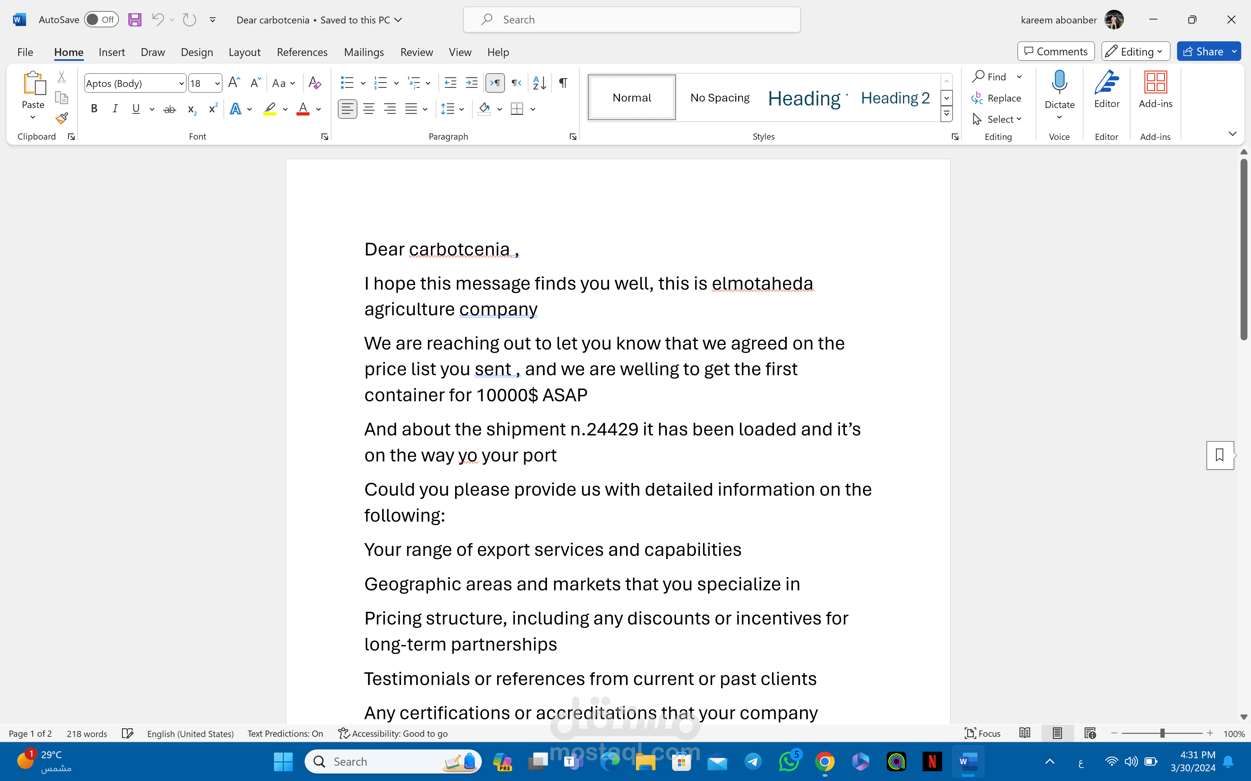Click the Copy icon in Clipboard group
1251x781 pixels.
[62, 98]
